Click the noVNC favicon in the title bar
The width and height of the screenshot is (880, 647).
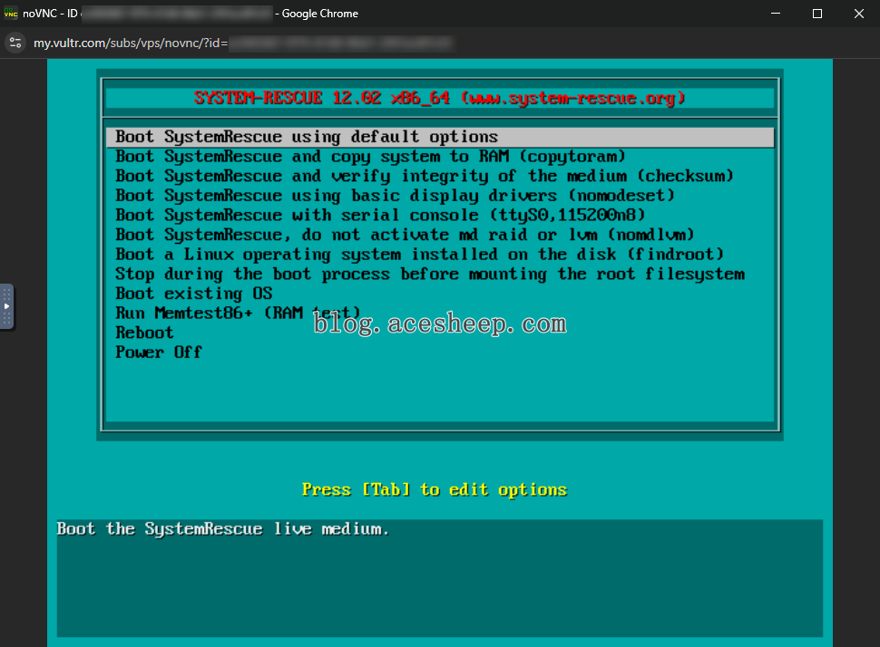pyautogui.click(x=11, y=14)
